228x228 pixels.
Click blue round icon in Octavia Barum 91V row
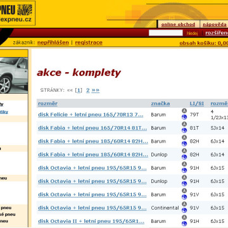coord(184,197)
